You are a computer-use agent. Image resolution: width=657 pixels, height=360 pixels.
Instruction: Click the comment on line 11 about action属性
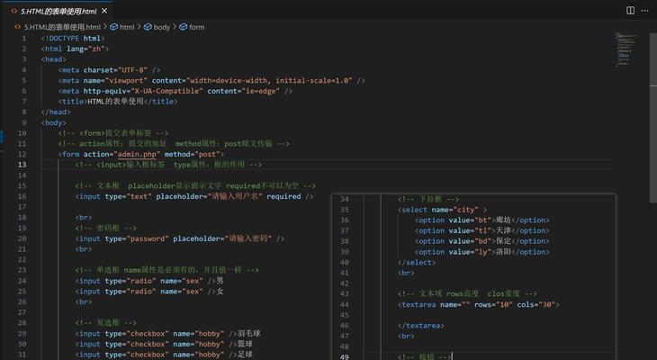point(174,144)
